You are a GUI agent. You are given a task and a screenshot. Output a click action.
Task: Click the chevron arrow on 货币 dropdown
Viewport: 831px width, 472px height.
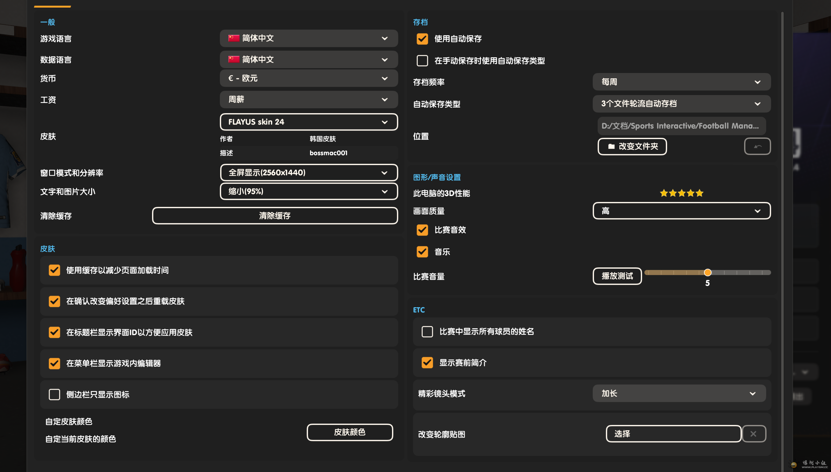(384, 78)
